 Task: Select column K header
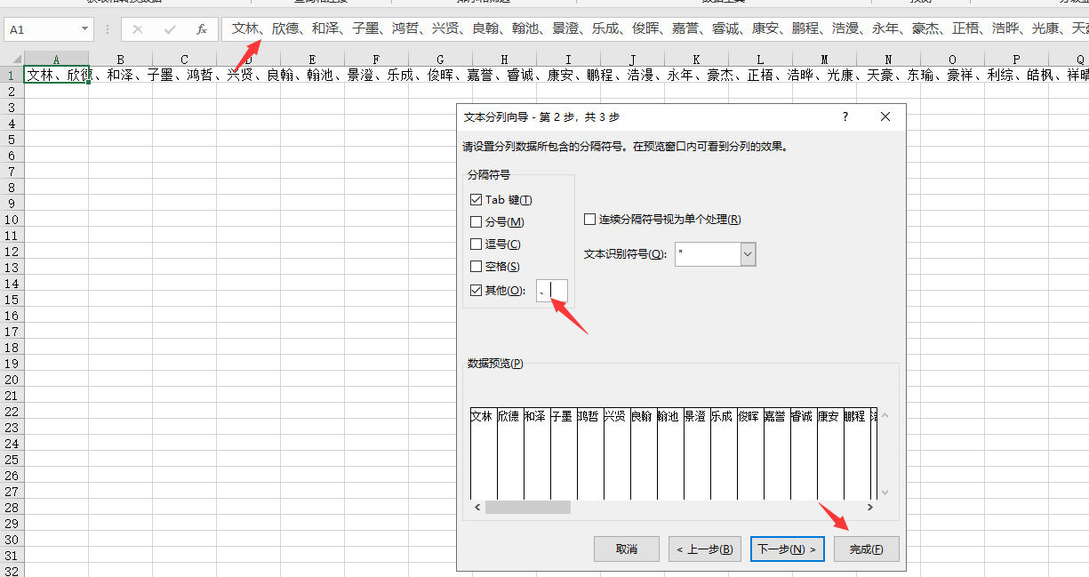[x=696, y=60]
